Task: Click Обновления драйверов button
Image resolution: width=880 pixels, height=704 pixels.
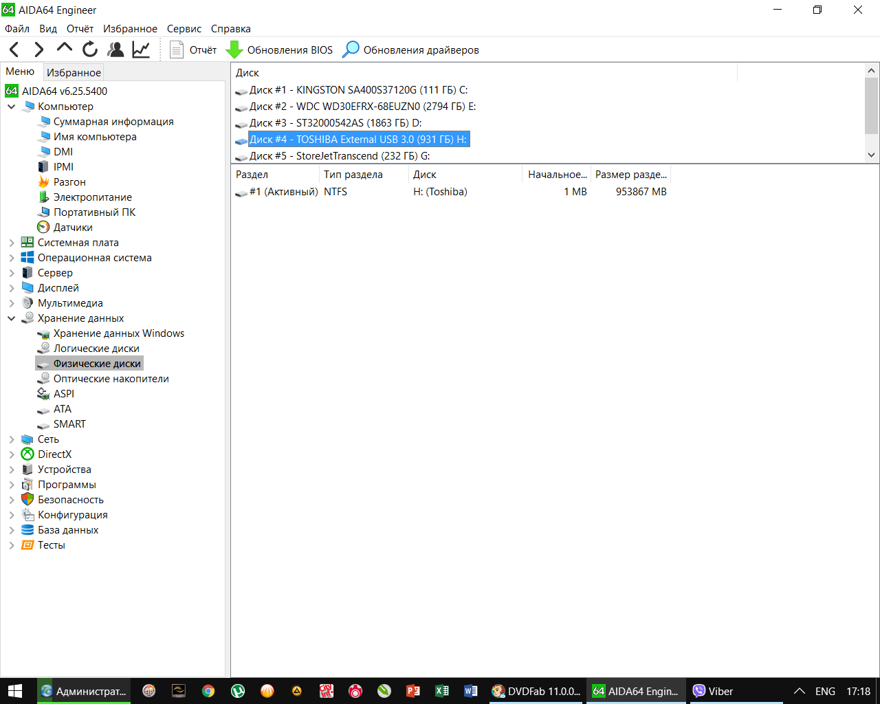Action: pyautogui.click(x=410, y=49)
